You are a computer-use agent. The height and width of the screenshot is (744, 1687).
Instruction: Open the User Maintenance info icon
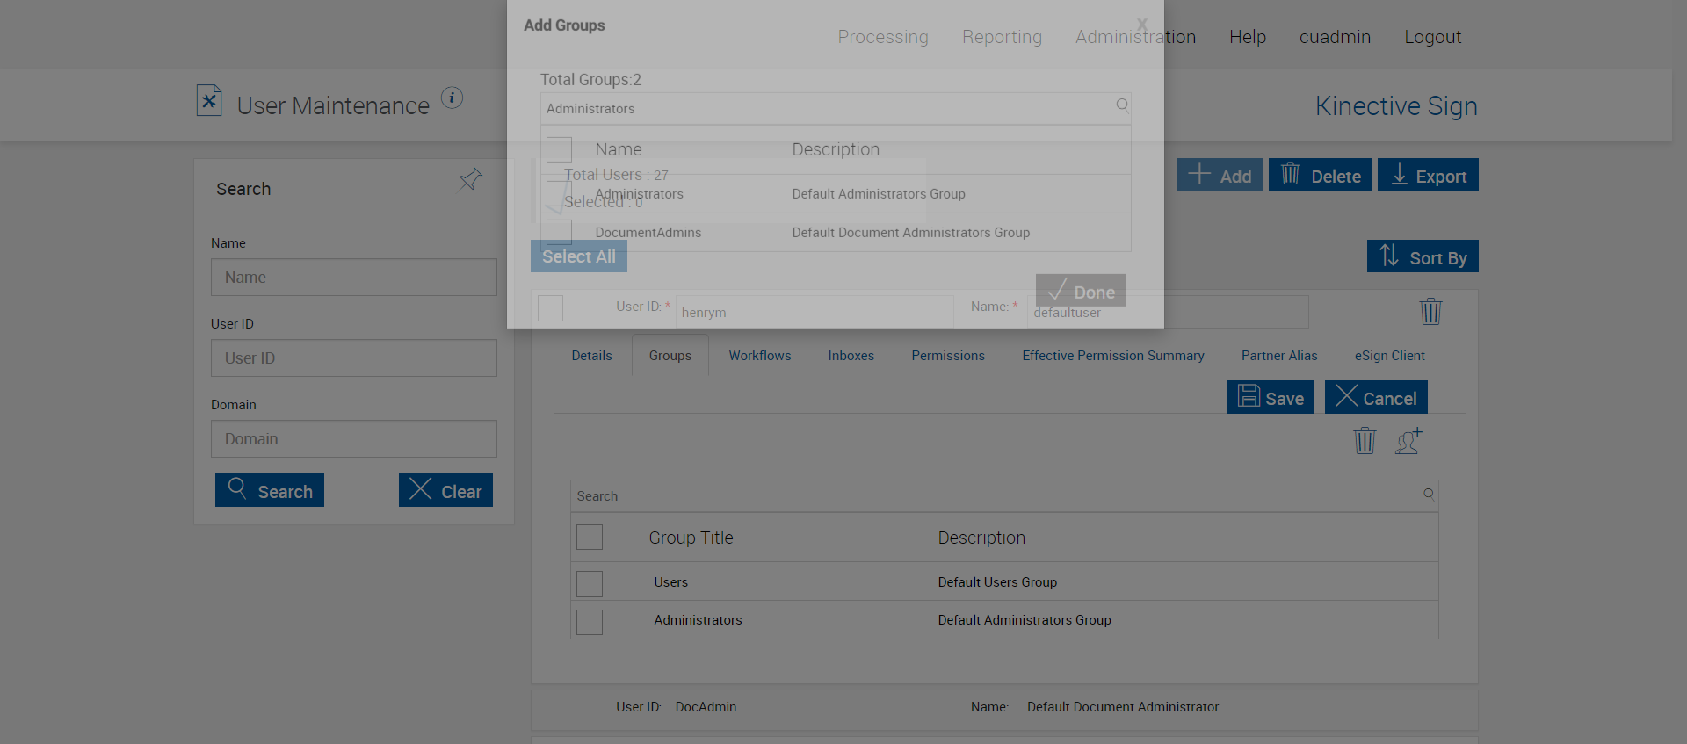(452, 98)
